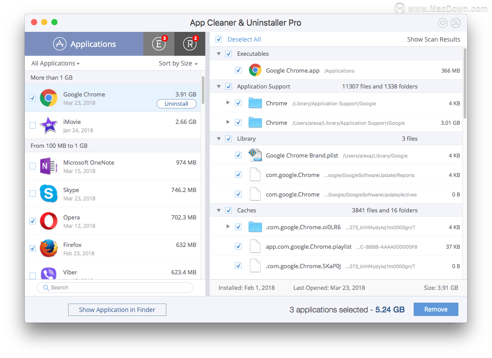Click the Search input field
The height and width of the screenshot is (358, 492).
coord(115,288)
